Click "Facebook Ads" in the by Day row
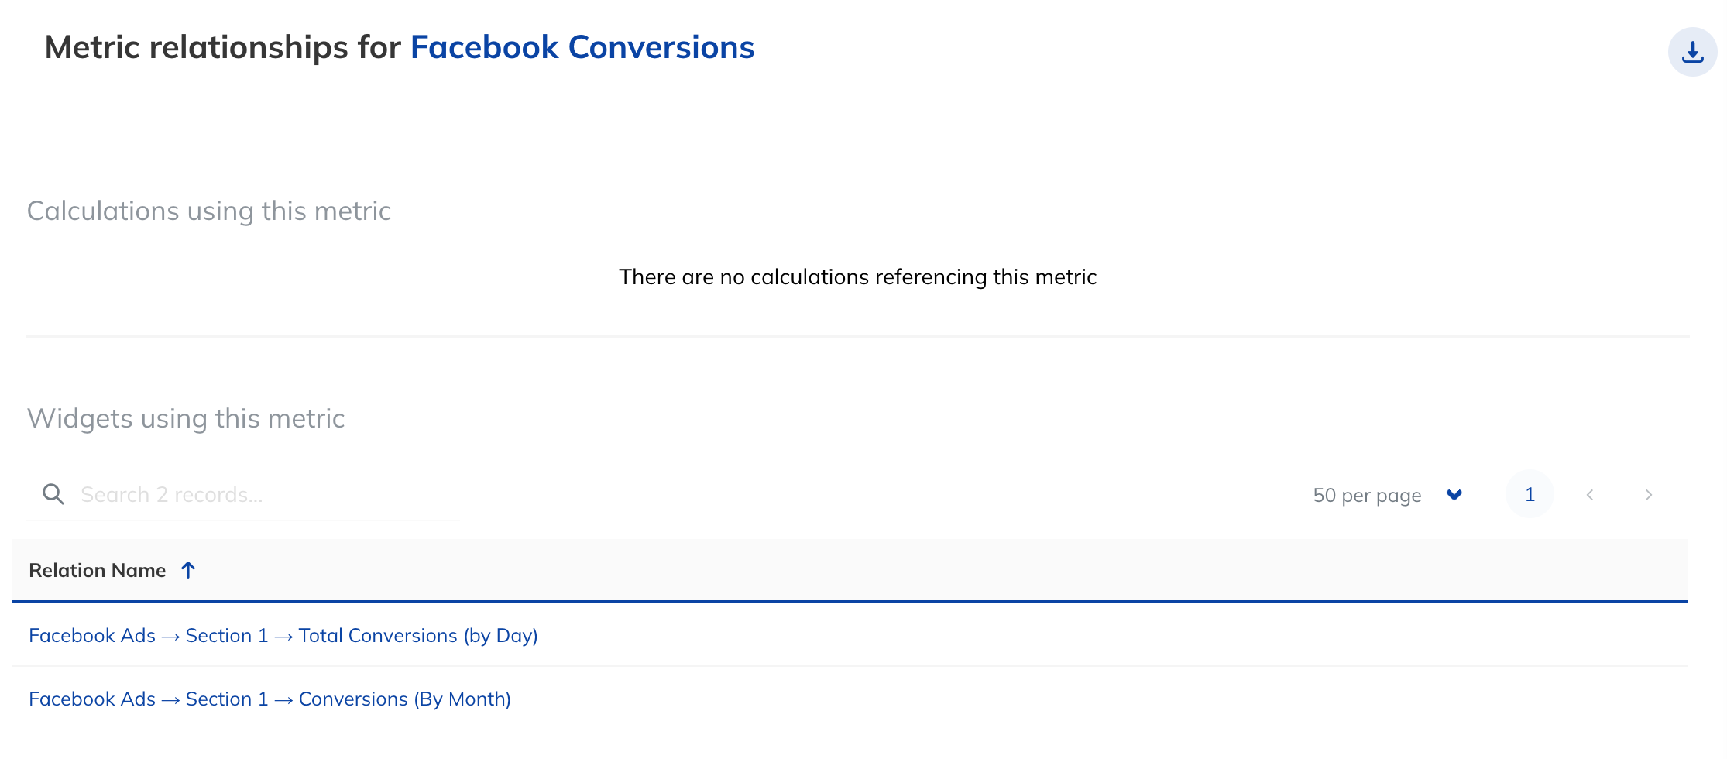The image size is (1727, 759). (92, 636)
